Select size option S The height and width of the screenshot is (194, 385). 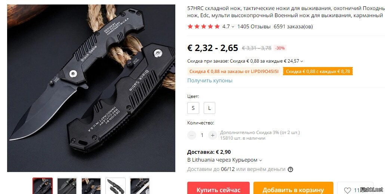[x=193, y=108]
